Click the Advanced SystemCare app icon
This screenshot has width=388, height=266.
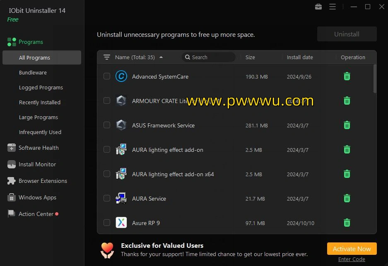tap(121, 77)
